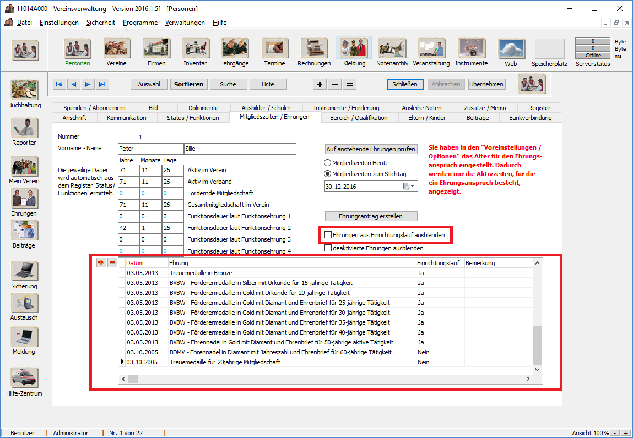The width and height of the screenshot is (633, 438).
Task: Open the Instrumente module icon
Action: click(471, 49)
